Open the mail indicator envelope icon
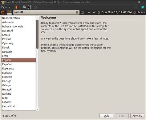The image size is (146, 120). point(83,12)
